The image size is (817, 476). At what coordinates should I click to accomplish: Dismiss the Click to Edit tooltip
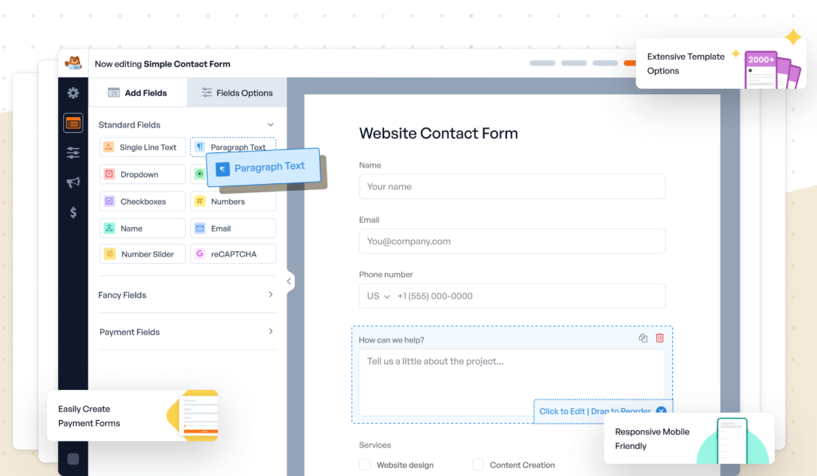click(661, 412)
